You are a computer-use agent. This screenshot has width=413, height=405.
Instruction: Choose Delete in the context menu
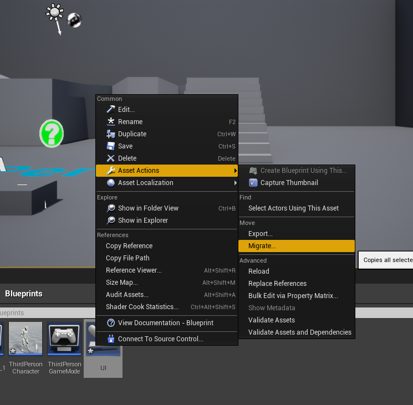pyautogui.click(x=167, y=158)
